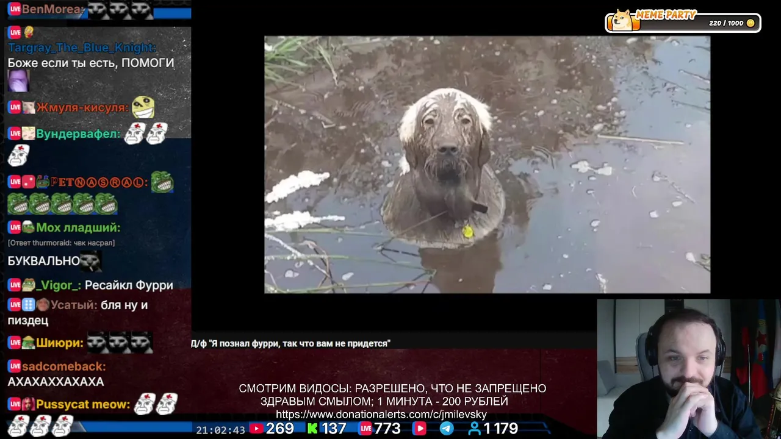Click the 1 179 total viewer count
Viewport: 781px width, 439px height.
pos(501,429)
